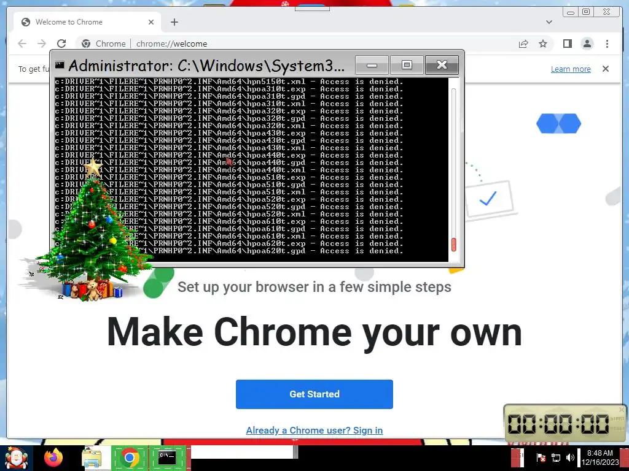This screenshot has width=629, height=471.
Task: Share this page from Chrome toolbar
Action: (x=523, y=44)
